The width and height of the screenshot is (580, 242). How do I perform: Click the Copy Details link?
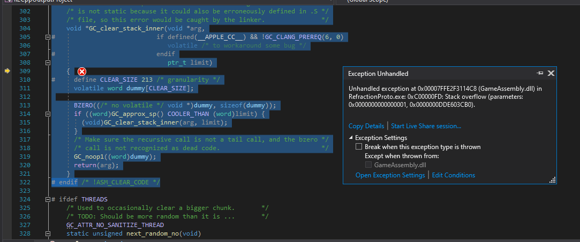pyautogui.click(x=366, y=126)
